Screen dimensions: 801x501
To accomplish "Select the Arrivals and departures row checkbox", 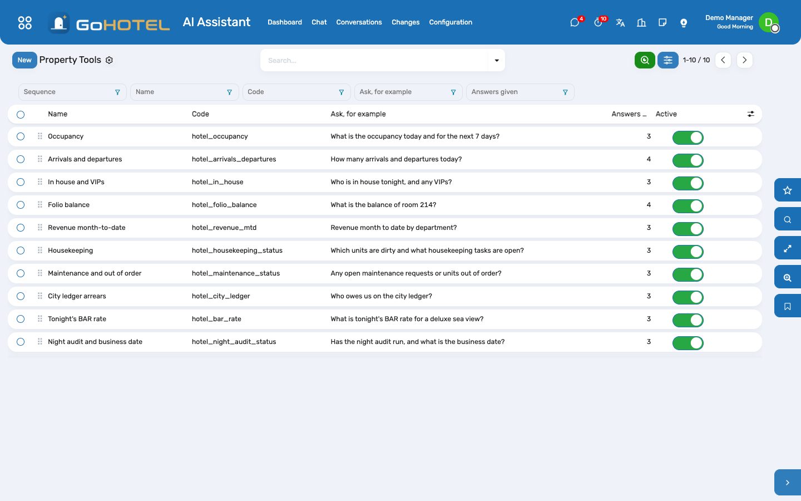I will [x=21, y=159].
